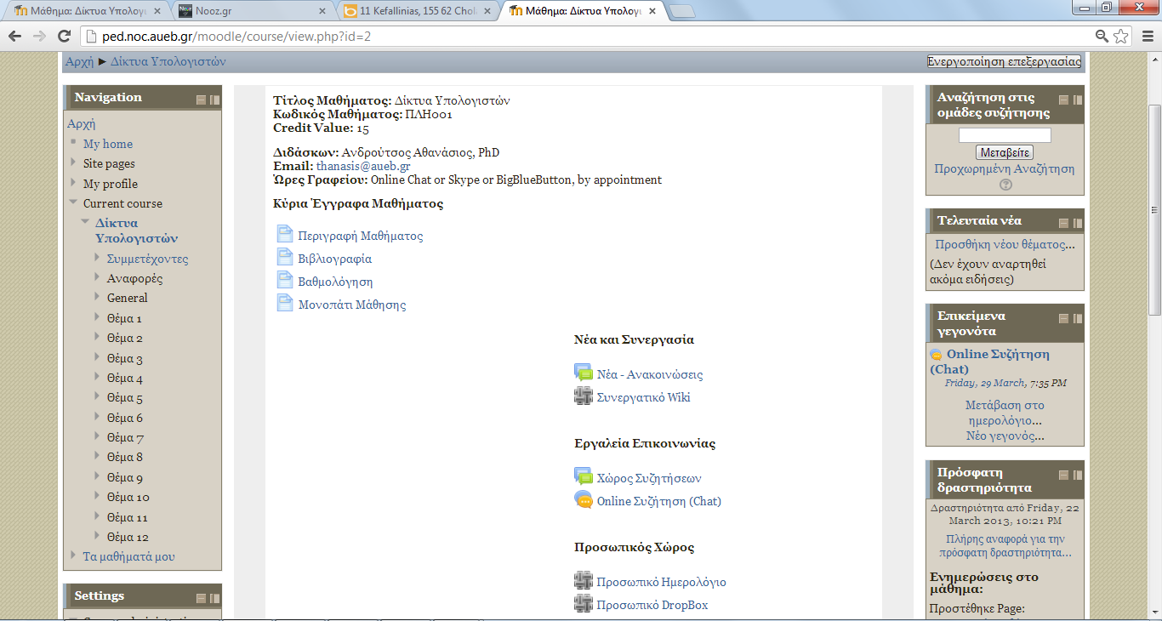Click the Νέα - Ανακοινώσεις forum icon
The image size is (1162, 621).
583,373
